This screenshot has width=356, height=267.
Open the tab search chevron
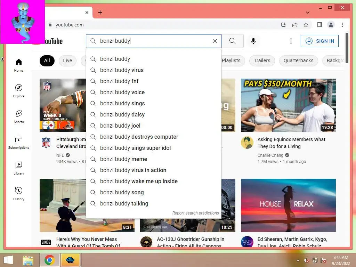(x=308, y=13)
